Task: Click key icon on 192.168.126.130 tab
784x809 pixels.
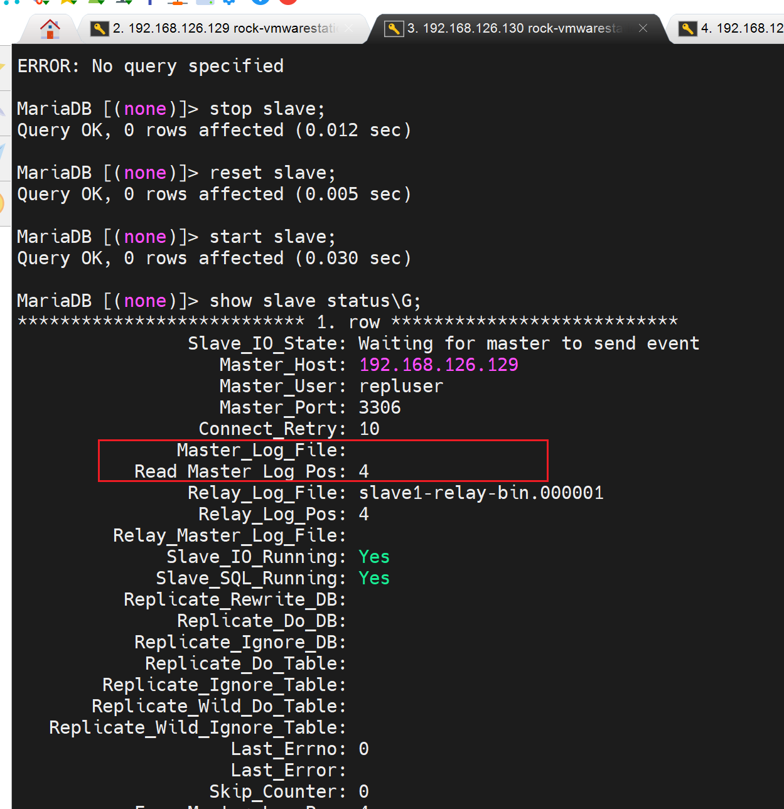Action: coord(394,28)
